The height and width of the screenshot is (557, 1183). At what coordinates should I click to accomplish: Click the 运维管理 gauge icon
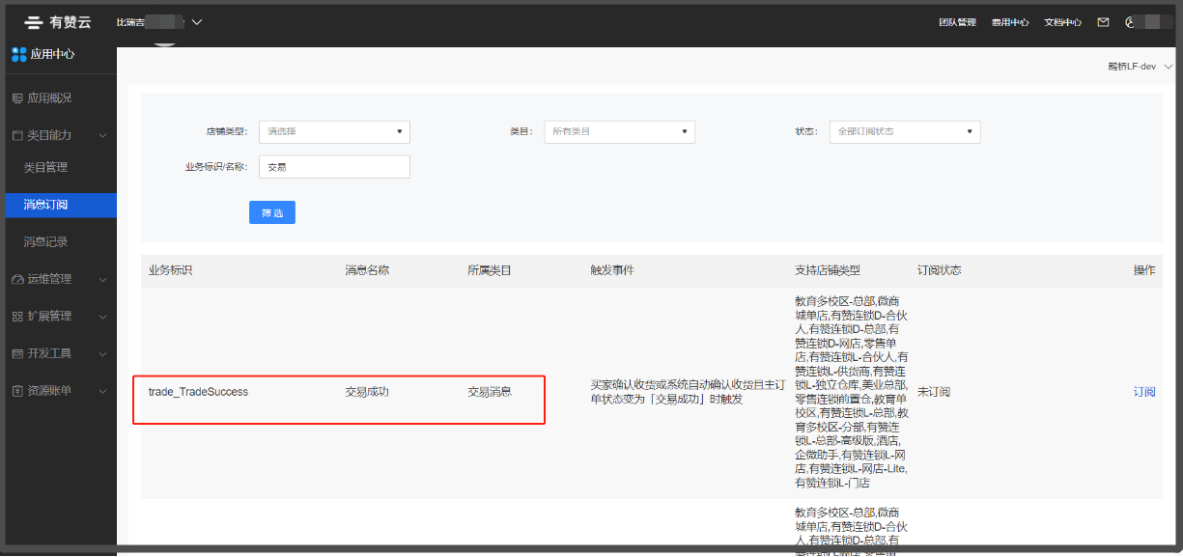point(17,279)
